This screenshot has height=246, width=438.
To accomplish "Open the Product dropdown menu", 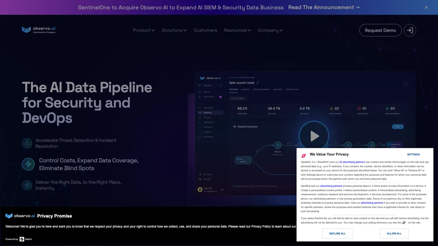I will click(144, 30).
